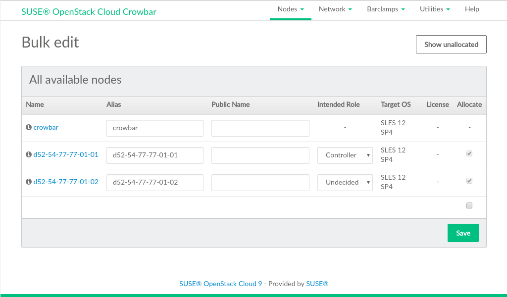Click info icon next to d52-54-77-77-01-01
The height and width of the screenshot is (297, 507).
tap(29, 154)
